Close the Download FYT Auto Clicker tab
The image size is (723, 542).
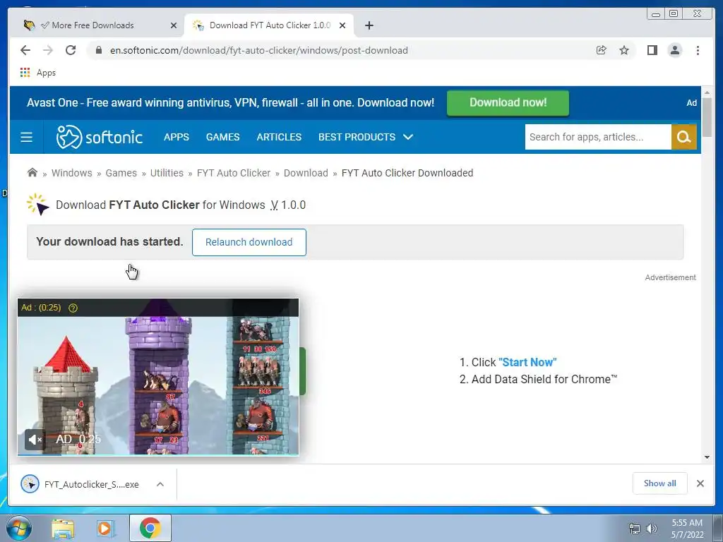click(342, 25)
